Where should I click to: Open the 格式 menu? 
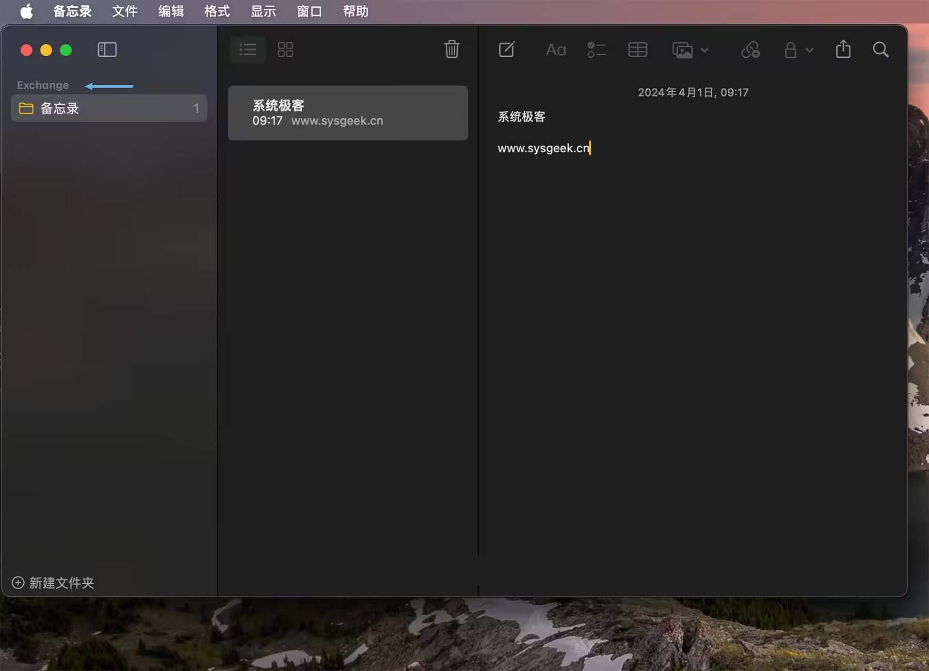coord(217,11)
